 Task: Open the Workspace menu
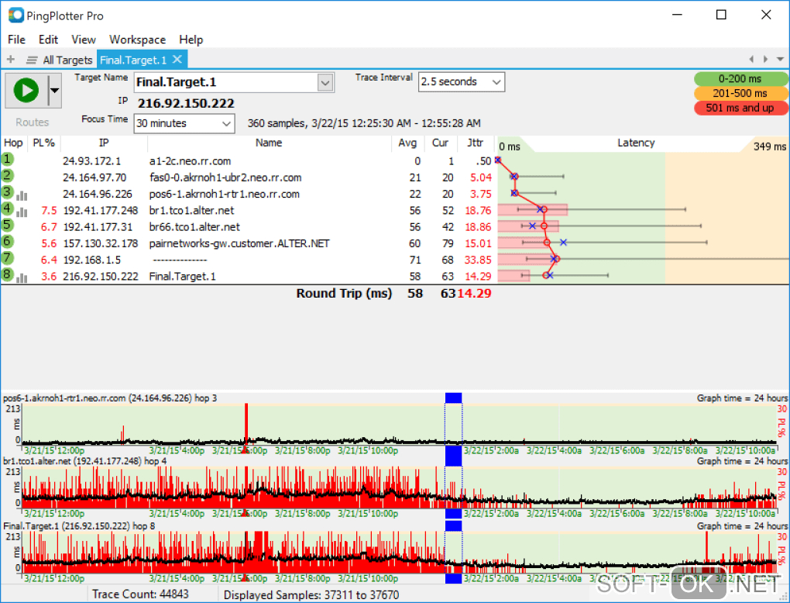pos(137,40)
